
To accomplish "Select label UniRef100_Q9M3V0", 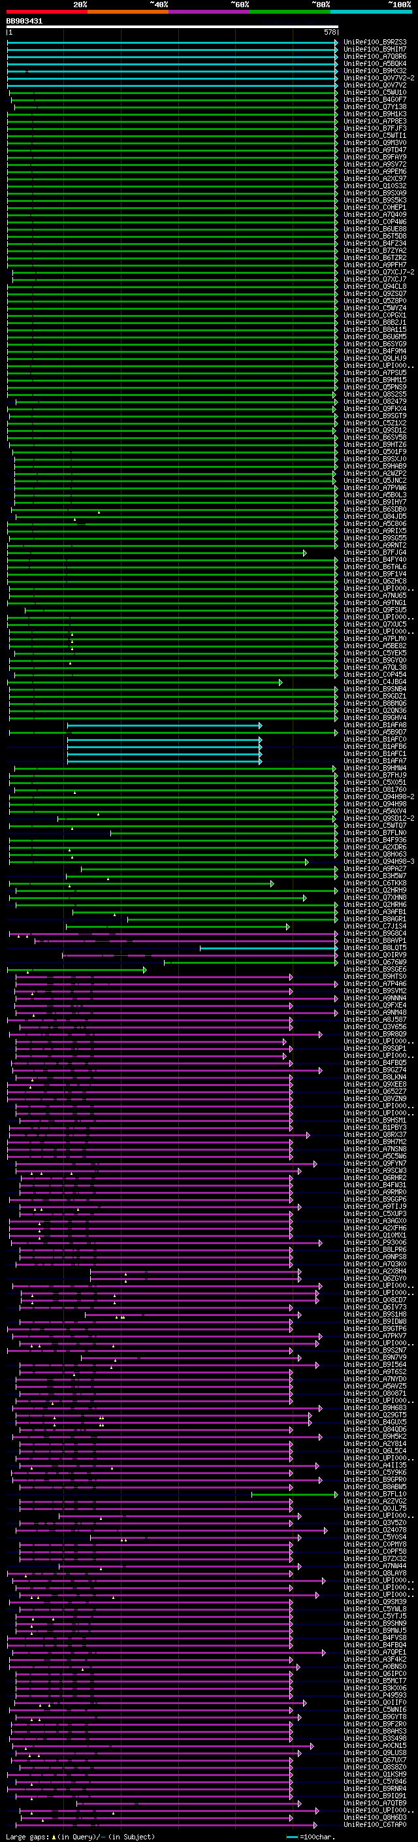I will (x=375, y=142).
